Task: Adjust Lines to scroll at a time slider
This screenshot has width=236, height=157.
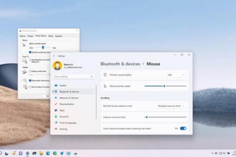Action: (165, 117)
